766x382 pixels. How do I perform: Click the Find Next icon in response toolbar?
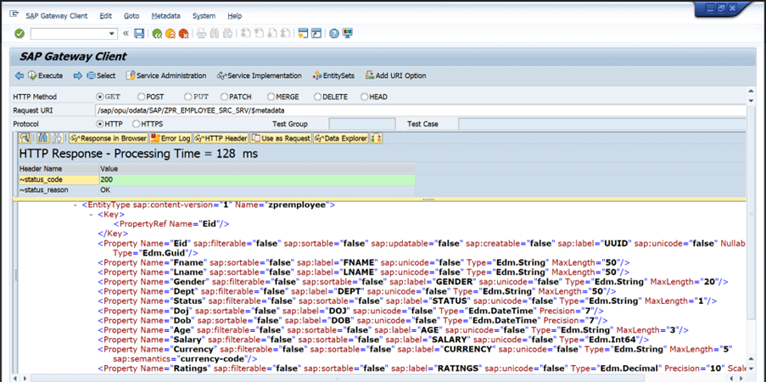(x=57, y=138)
